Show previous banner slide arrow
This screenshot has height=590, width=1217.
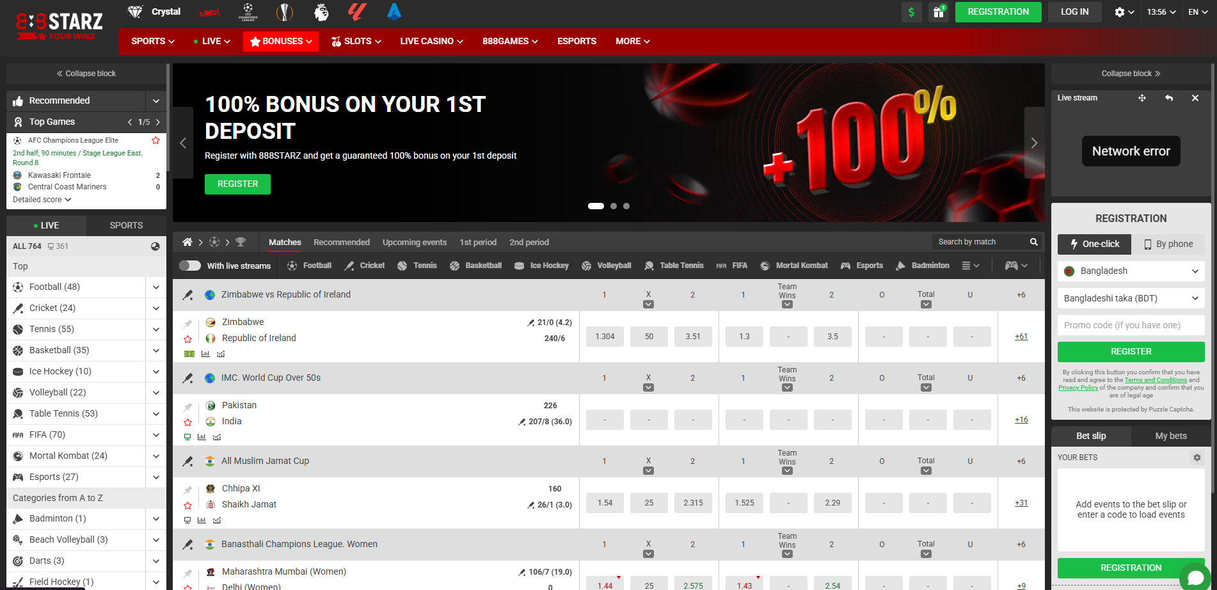183,143
